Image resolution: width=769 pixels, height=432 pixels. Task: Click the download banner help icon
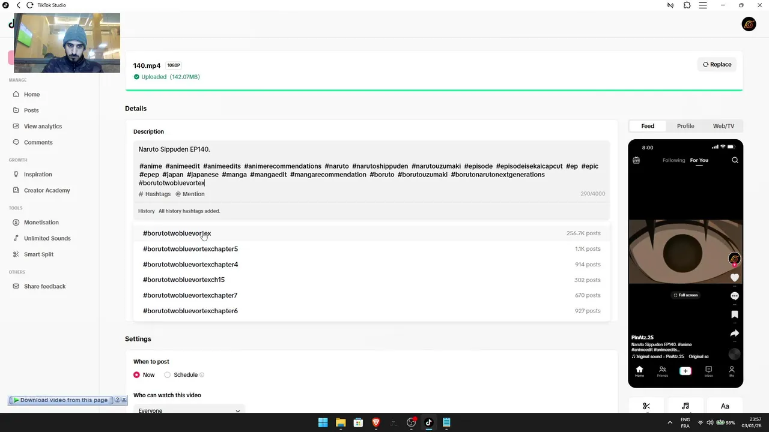(118, 400)
